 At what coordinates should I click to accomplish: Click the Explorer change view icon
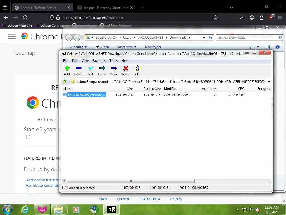pos(252,47)
